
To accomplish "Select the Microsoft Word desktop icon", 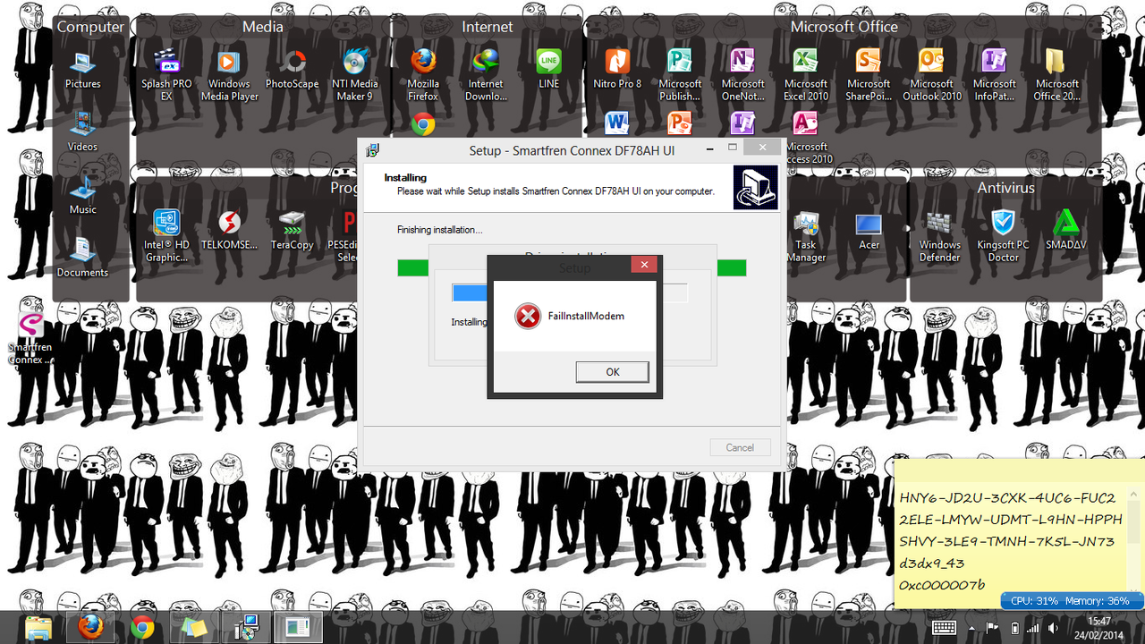I will click(x=617, y=123).
